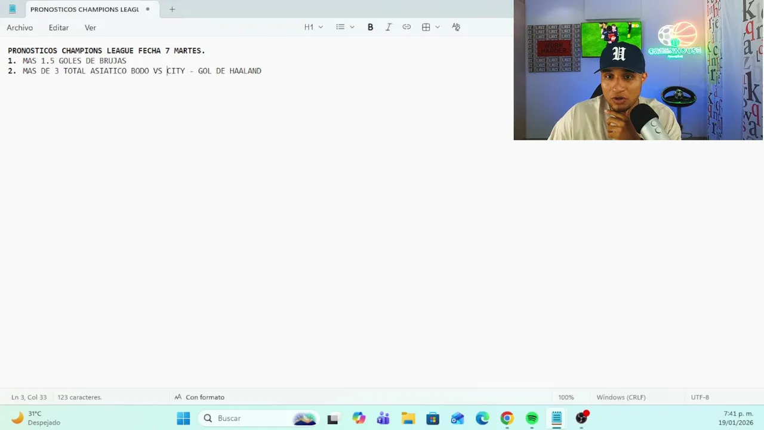The image size is (764, 430).
Task: Open OBS Studio from the taskbar
Action: click(x=581, y=418)
